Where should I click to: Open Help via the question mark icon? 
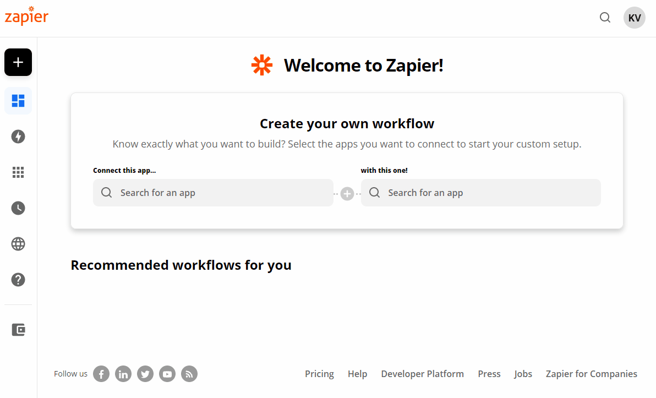coord(18,280)
